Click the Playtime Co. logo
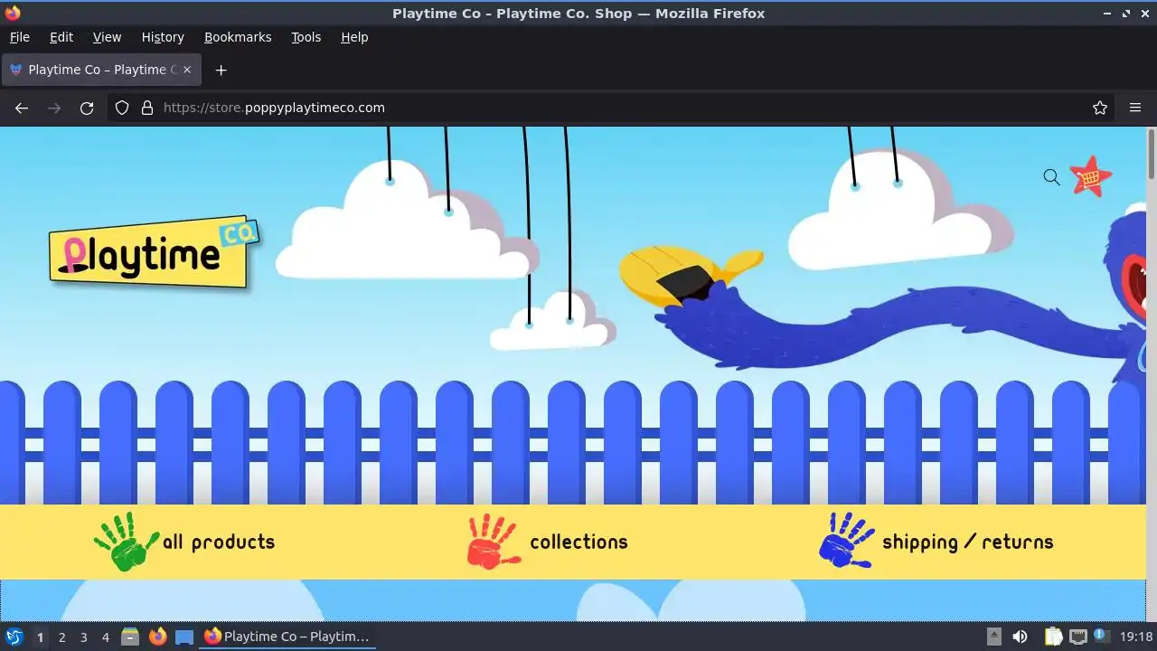This screenshot has height=651, width=1157. coord(155,252)
